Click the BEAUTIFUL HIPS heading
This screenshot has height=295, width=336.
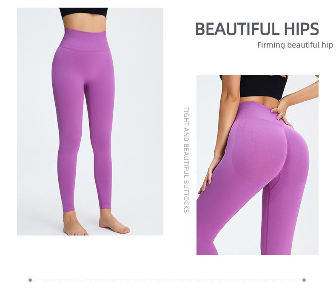(257, 29)
